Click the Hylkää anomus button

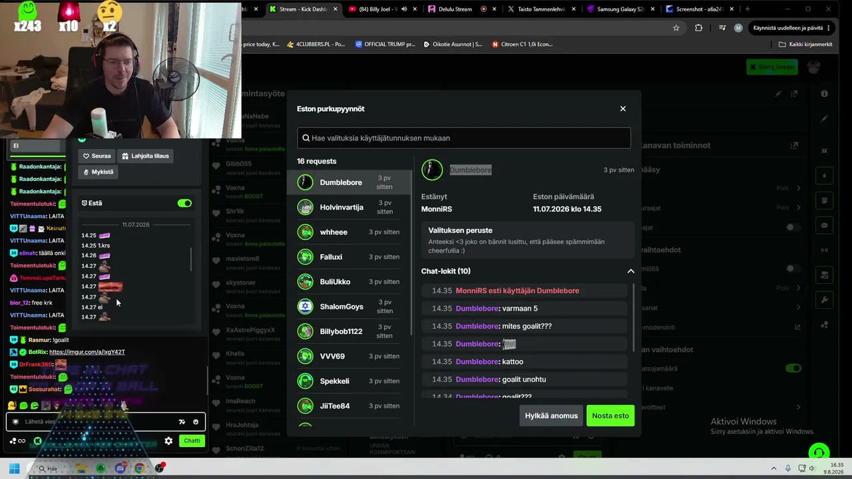click(x=551, y=416)
